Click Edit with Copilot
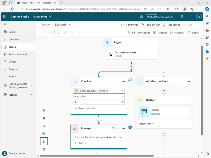Image resolution: width=211 pixels, height=158 pixels. (x=139, y=32)
